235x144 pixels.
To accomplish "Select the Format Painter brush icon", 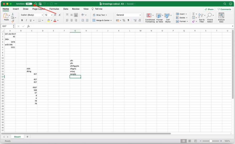I will tap(13, 21).
